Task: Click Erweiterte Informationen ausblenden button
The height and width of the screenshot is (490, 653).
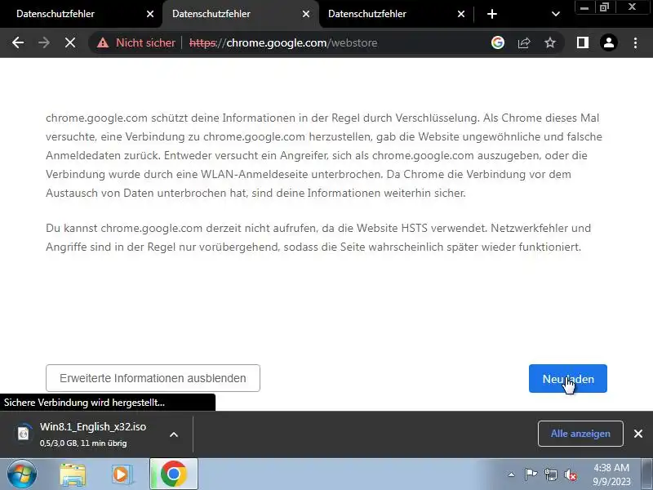Action: click(153, 378)
